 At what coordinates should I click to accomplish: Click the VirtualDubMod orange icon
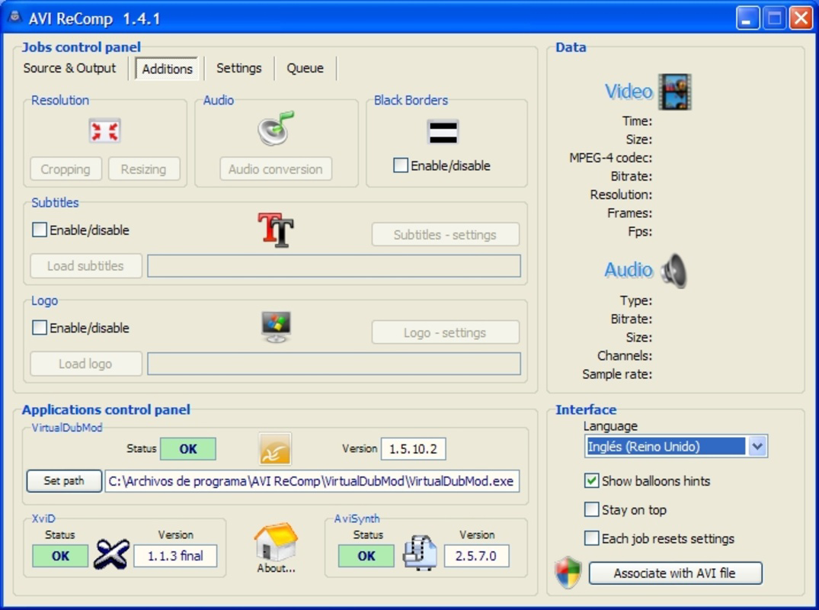tap(275, 448)
